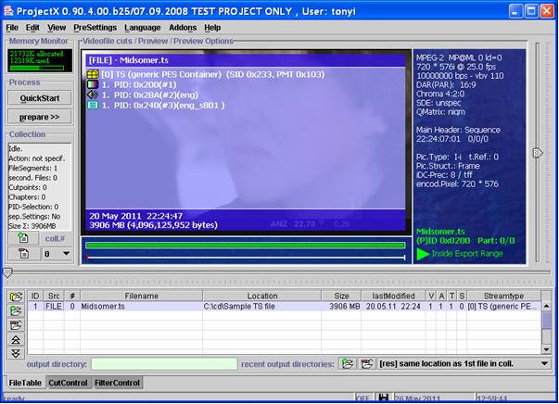Switch to the FilterControl tab
The image size is (559, 404).
pyautogui.click(x=118, y=383)
